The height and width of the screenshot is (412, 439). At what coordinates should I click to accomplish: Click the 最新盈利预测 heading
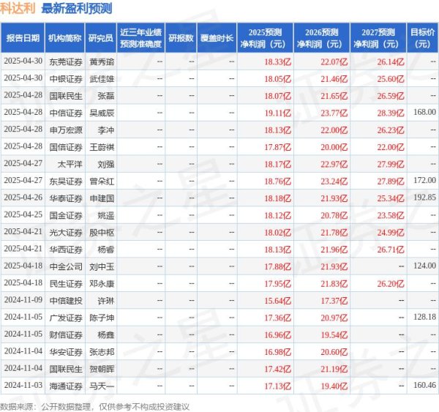tap(77, 8)
